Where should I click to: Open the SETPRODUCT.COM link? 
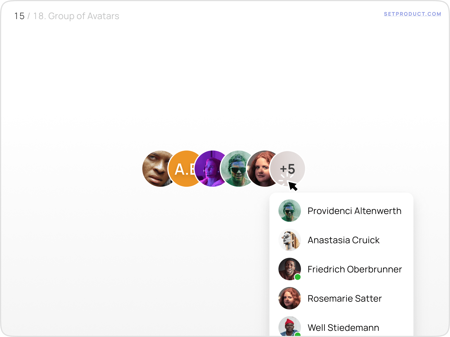tap(412, 14)
